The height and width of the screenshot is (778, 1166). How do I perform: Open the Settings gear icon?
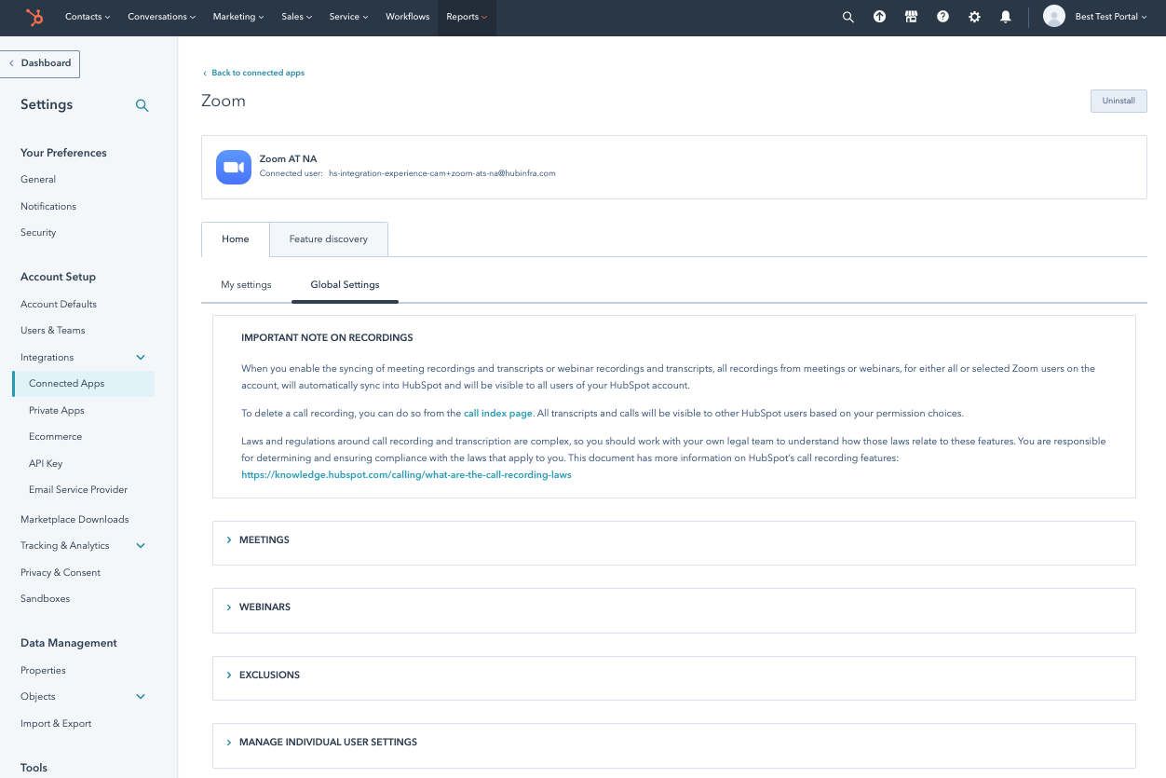974,17
